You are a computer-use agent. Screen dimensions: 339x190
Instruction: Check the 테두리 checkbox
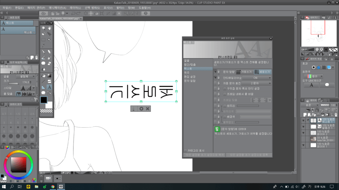click(225, 106)
